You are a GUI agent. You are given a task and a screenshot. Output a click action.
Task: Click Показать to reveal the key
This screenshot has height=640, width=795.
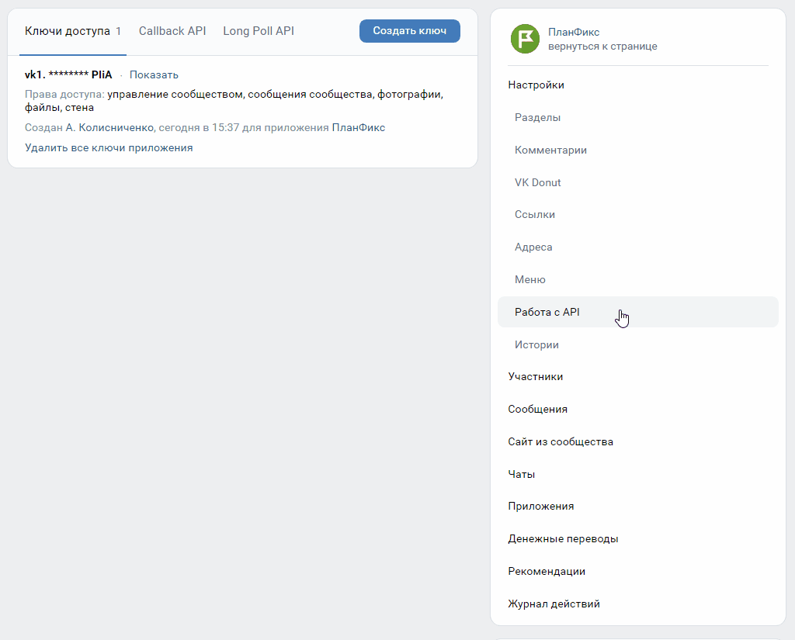pos(154,74)
